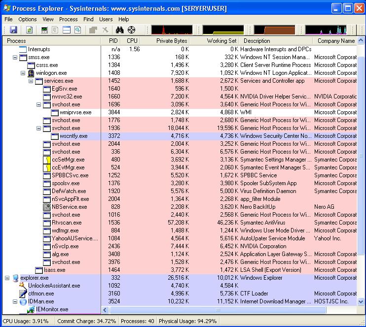Select the nvsvc32.exe process row
The width and height of the screenshot is (366, 327).
pyautogui.click(x=180, y=97)
